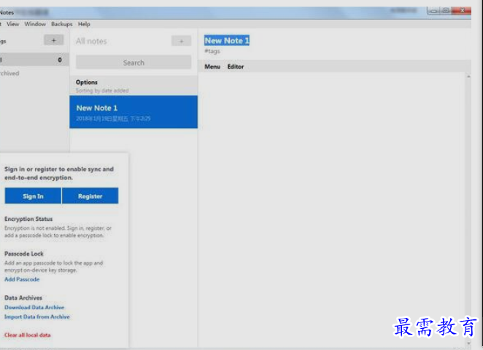Screen dimensions: 483x350
Task: Open the Window menu
Action: point(35,24)
